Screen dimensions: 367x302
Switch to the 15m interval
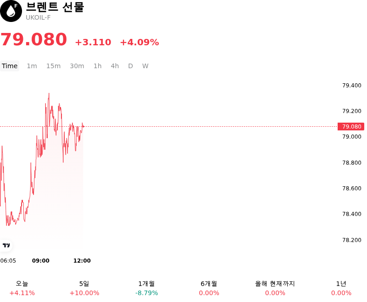click(53, 66)
